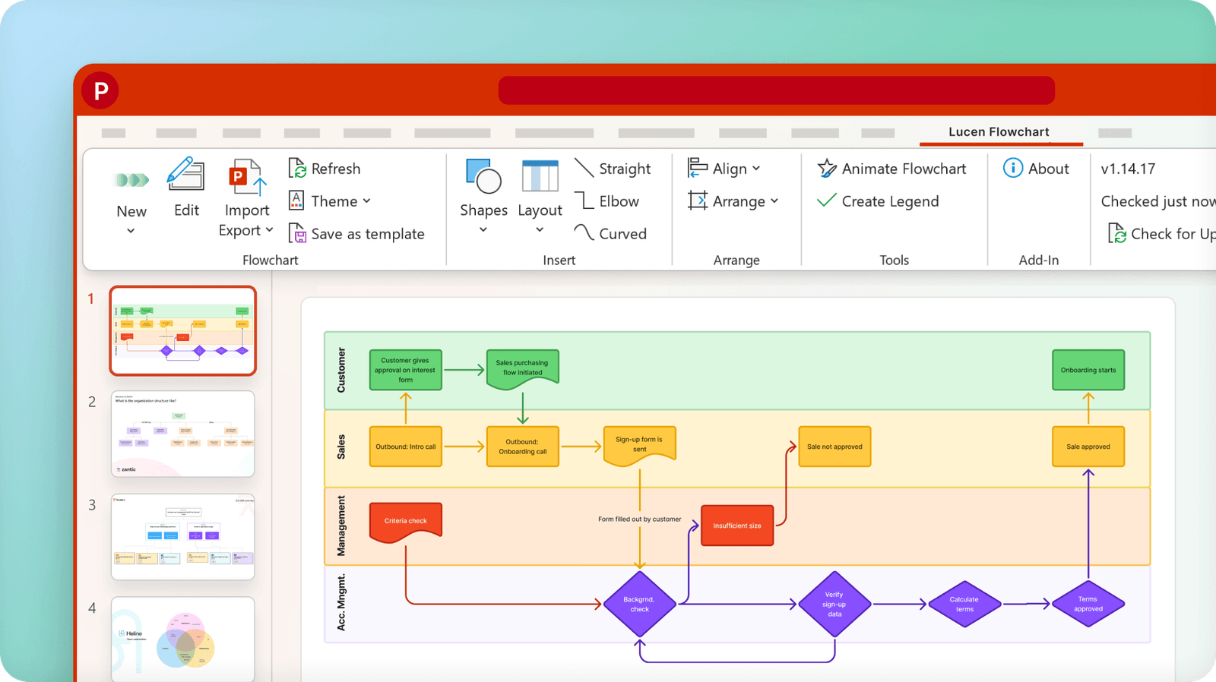The height and width of the screenshot is (682, 1216).
Task: Select the 'Backgrnd. check' diamond
Action: [x=640, y=604]
